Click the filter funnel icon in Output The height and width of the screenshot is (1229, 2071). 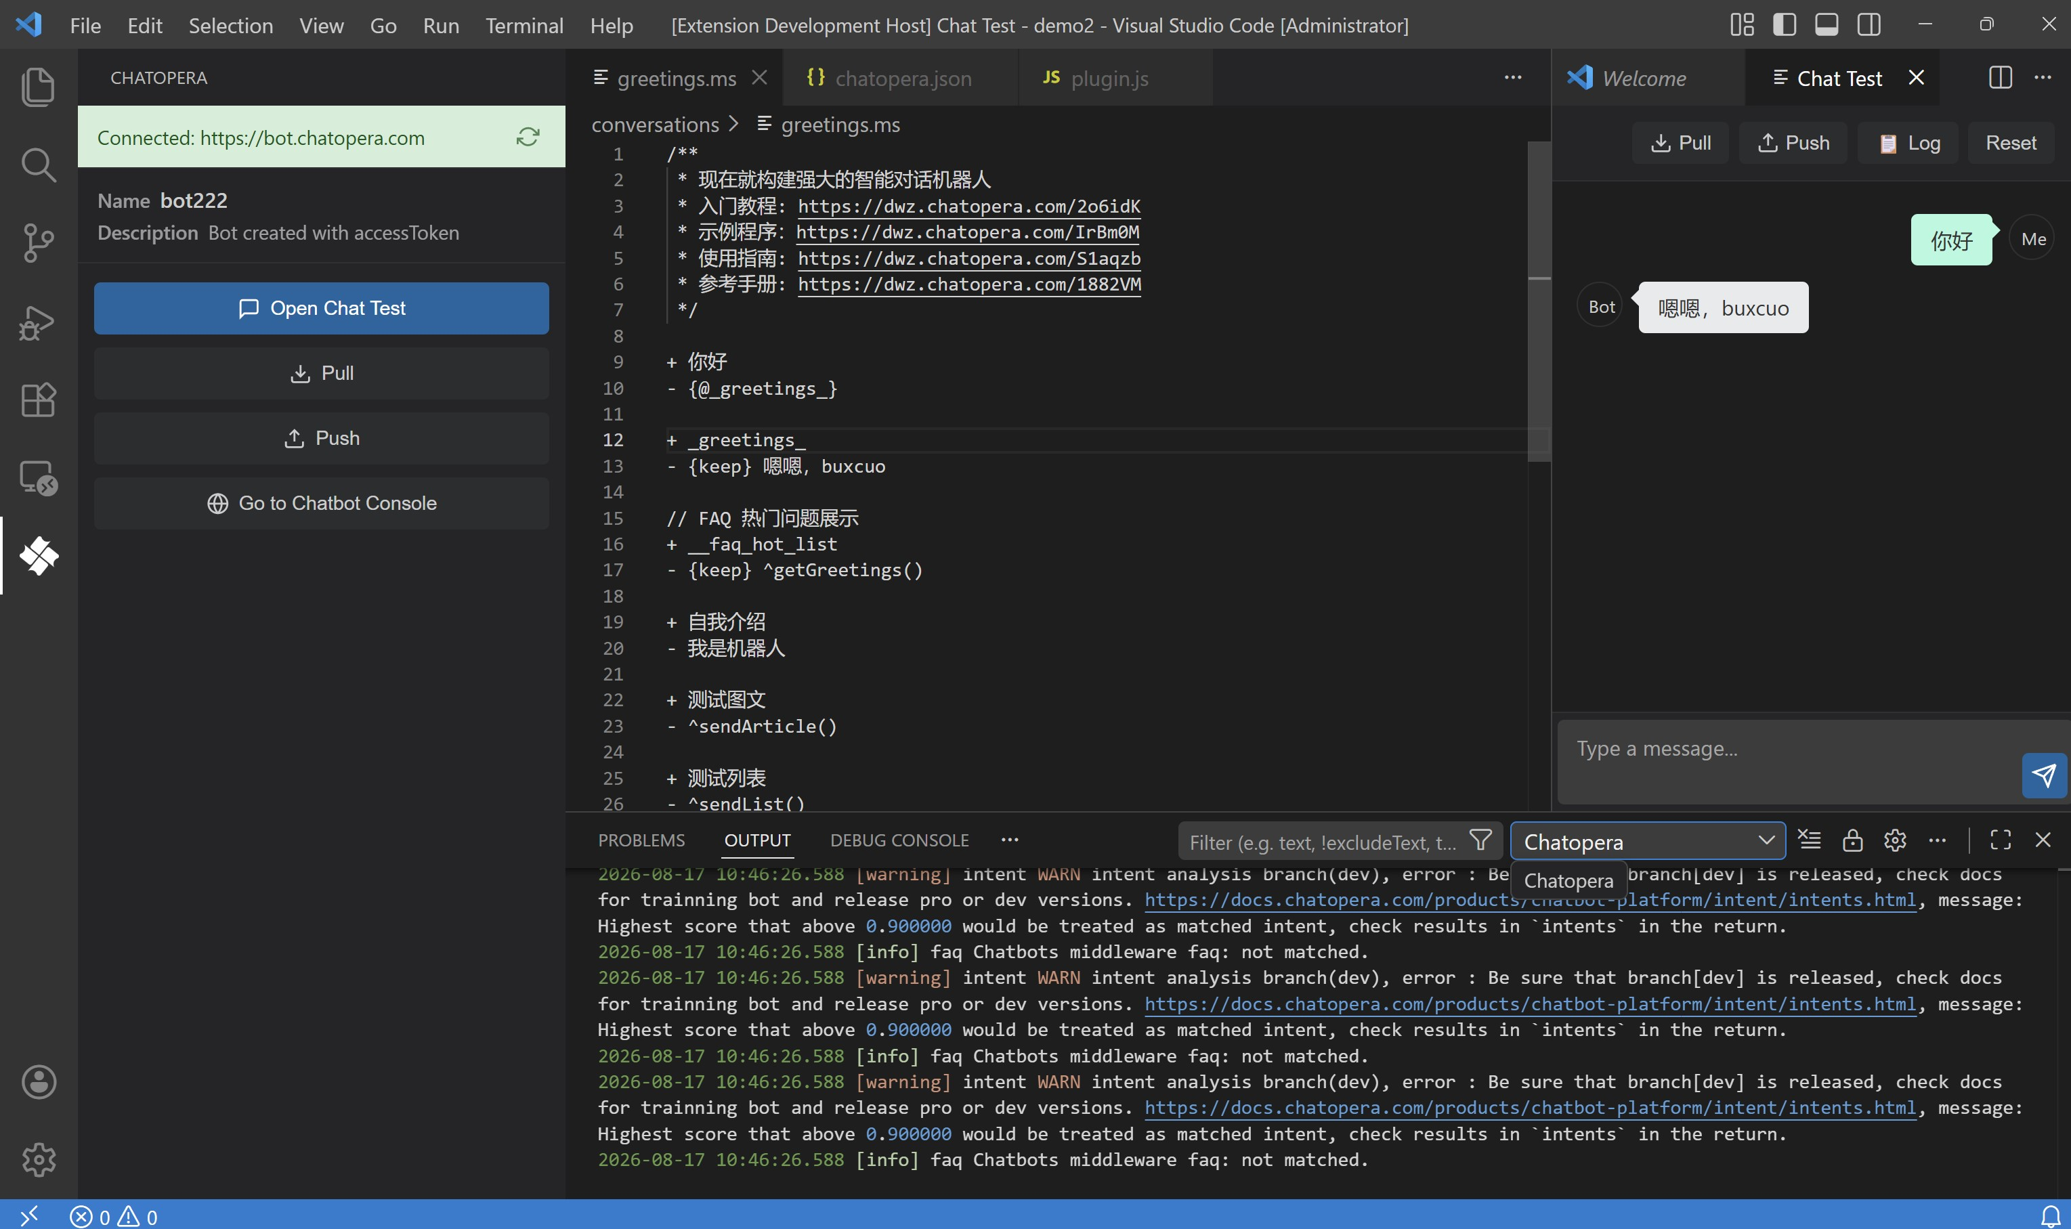coord(1480,840)
